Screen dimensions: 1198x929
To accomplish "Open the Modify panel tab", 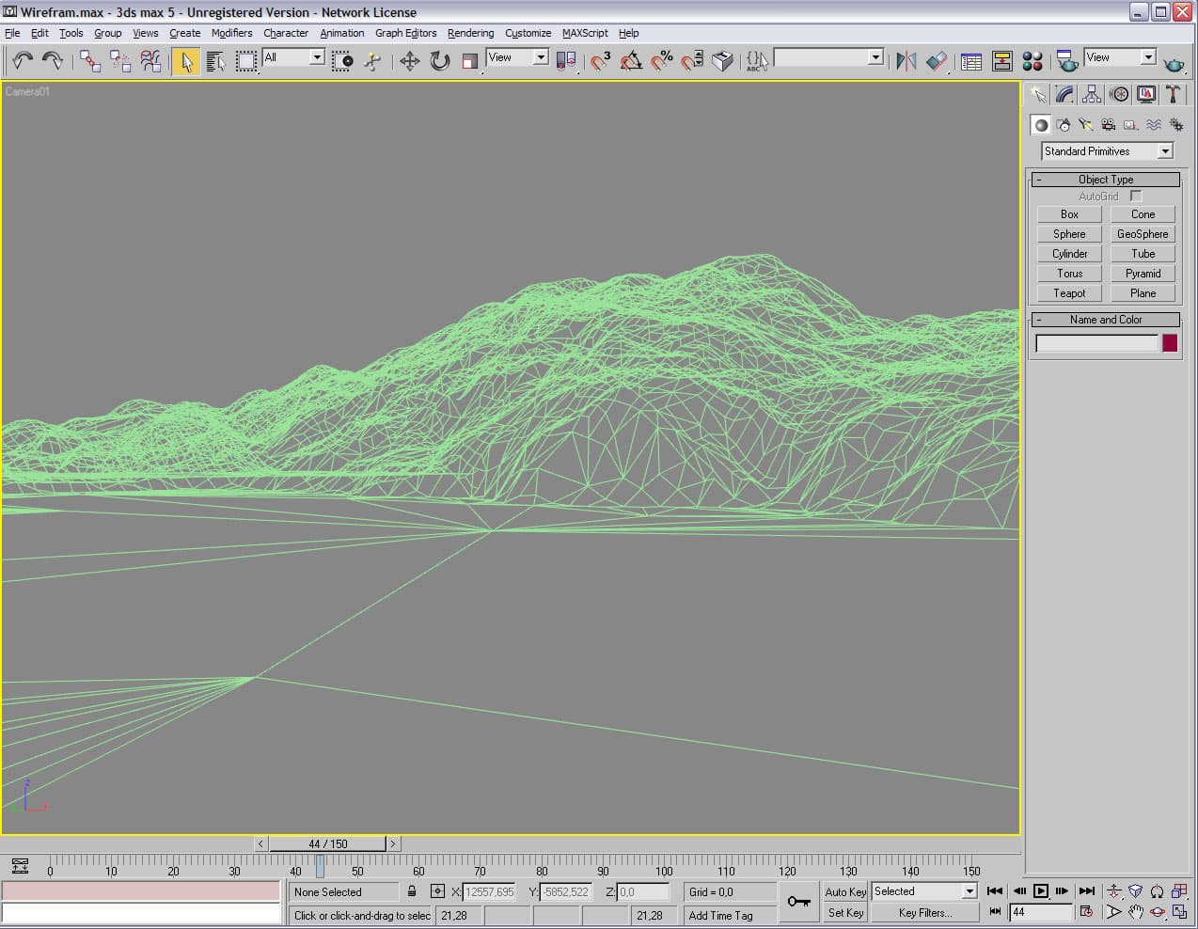I will pyautogui.click(x=1064, y=94).
